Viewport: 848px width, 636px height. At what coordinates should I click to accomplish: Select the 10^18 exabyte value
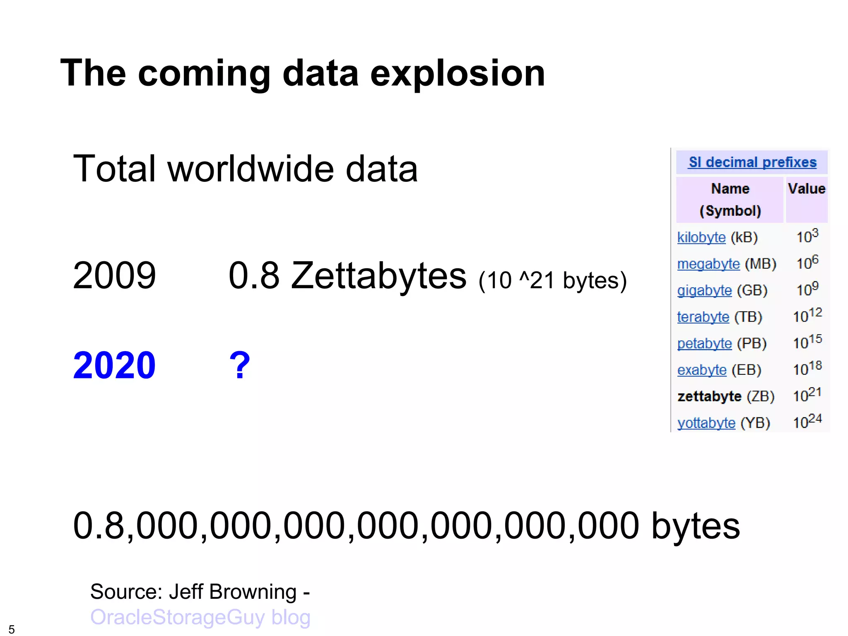[807, 368]
